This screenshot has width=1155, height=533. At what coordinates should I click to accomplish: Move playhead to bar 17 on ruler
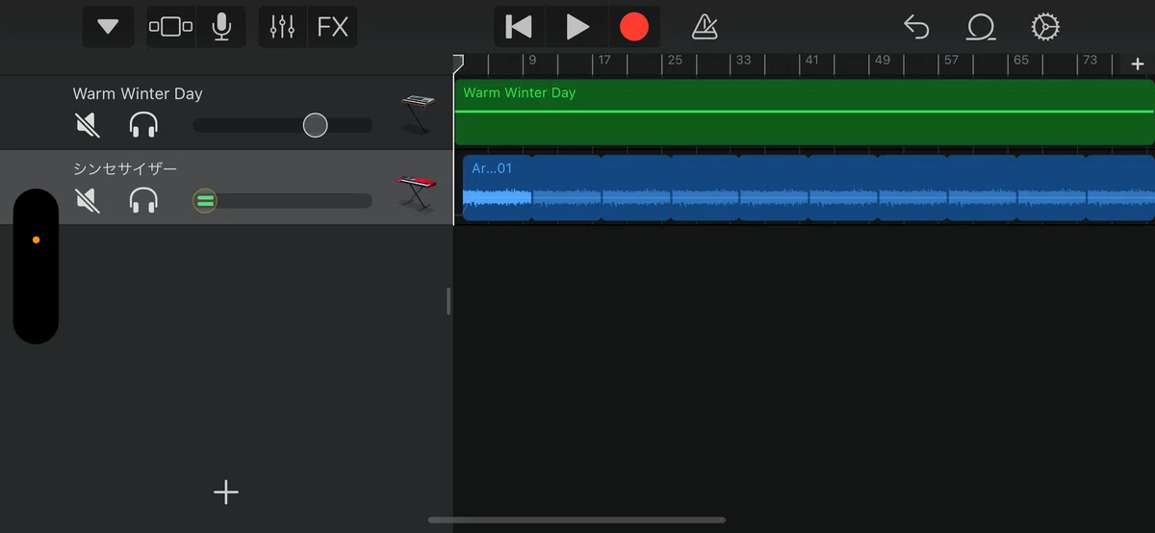[x=603, y=60]
